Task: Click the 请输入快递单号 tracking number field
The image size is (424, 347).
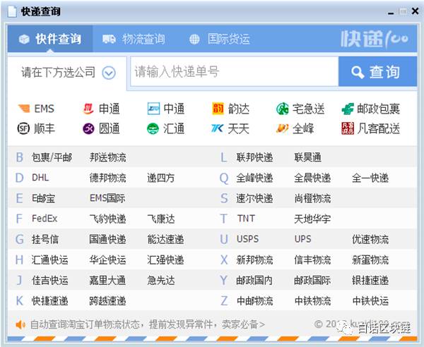Action: [x=235, y=72]
